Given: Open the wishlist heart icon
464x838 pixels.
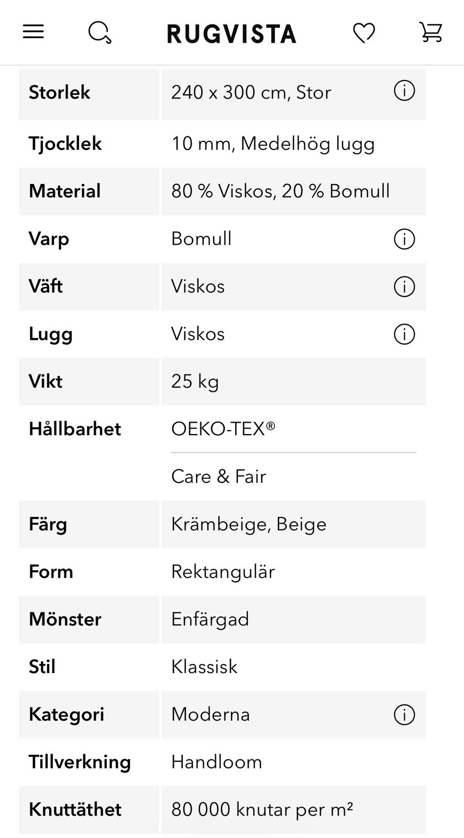Looking at the screenshot, I should pos(364,33).
